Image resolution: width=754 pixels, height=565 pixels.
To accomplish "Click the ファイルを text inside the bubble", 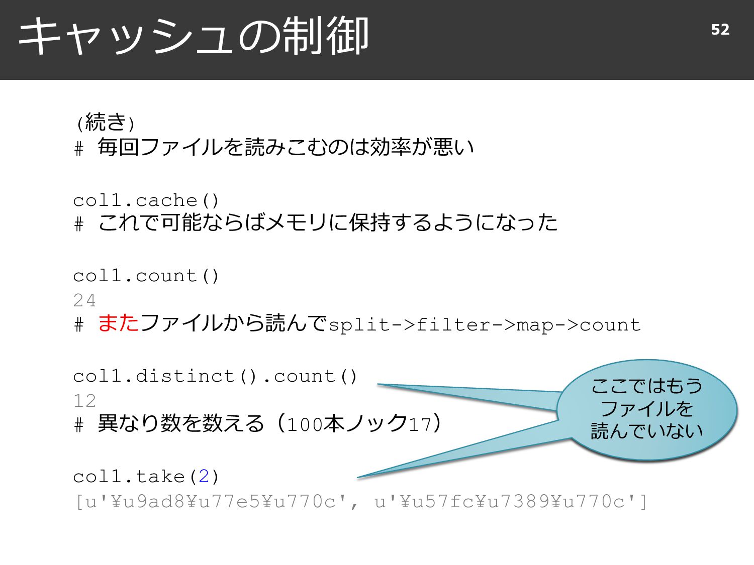I will click(647, 408).
